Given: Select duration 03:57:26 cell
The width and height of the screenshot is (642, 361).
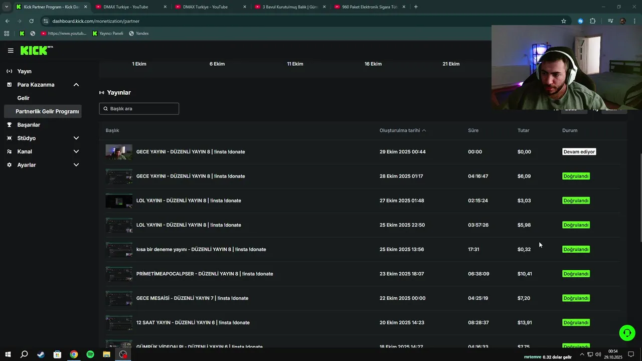Looking at the screenshot, I should point(478,225).
